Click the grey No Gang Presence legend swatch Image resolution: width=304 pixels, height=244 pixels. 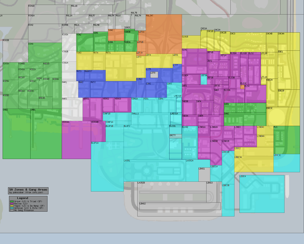coord(12,210)
